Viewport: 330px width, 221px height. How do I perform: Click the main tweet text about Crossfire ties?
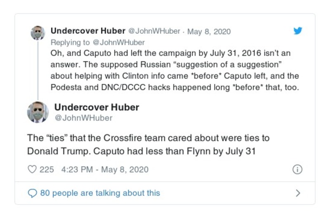(148, 144)
